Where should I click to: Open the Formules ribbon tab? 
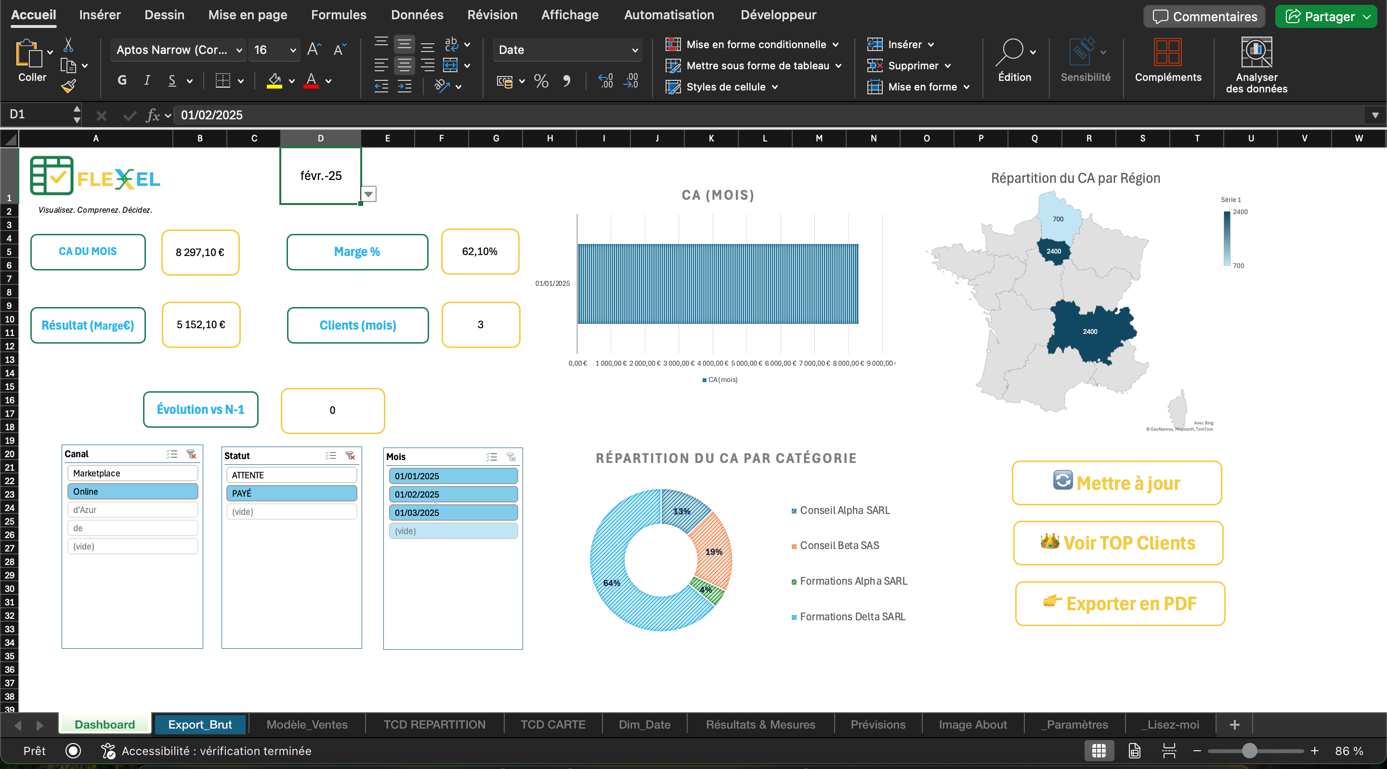tap(338, 15)
